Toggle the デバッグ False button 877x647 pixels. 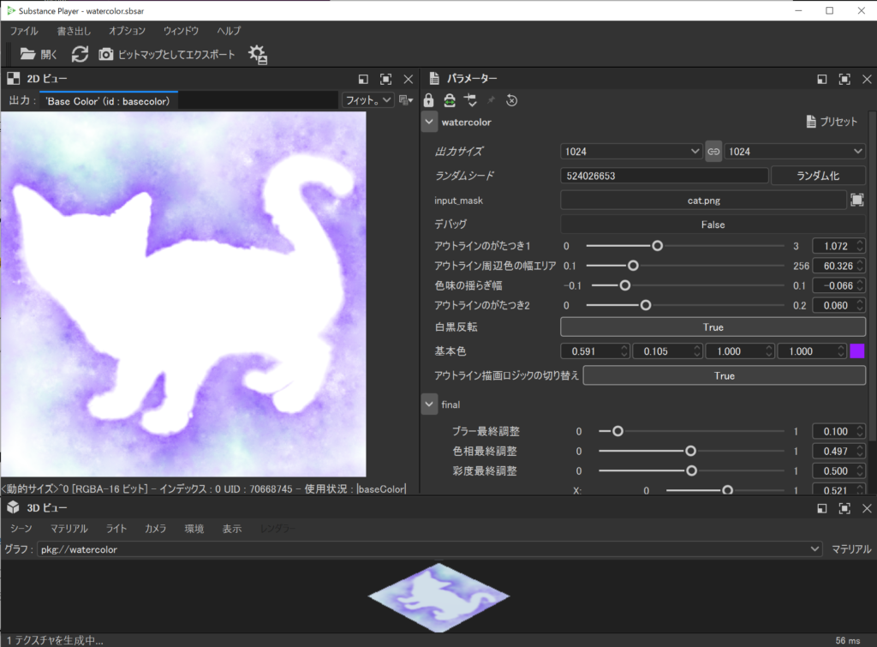point(713,225)
